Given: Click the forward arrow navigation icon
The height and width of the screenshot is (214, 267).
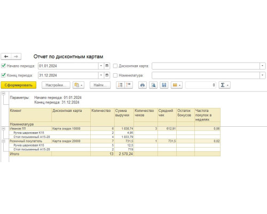Looking at the screenshot, I should (16, 57).
